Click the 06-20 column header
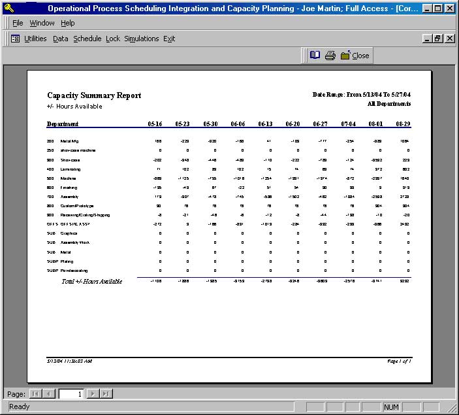The image size is (459, 415). pyautogui.click(x=293, y=124)
